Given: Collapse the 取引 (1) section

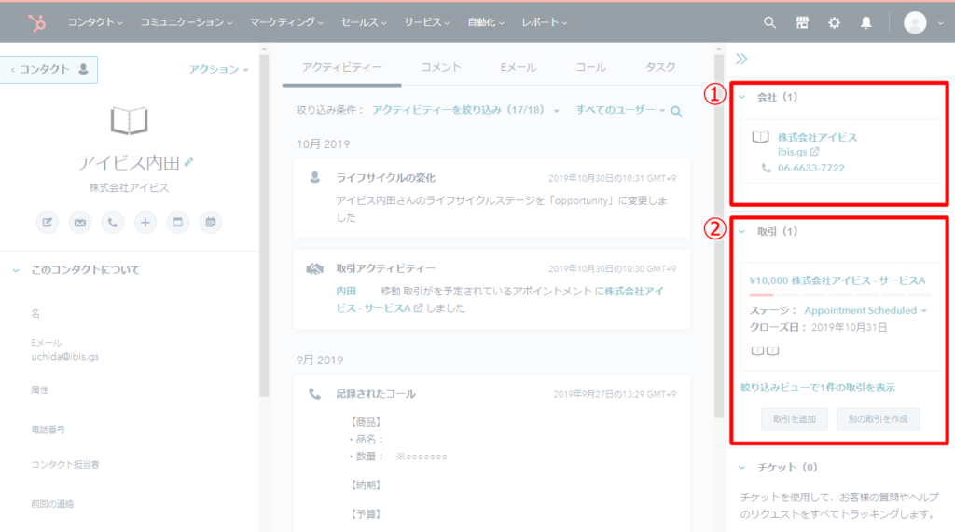Looking at the screenshot, I should click(x=741, y=232).
